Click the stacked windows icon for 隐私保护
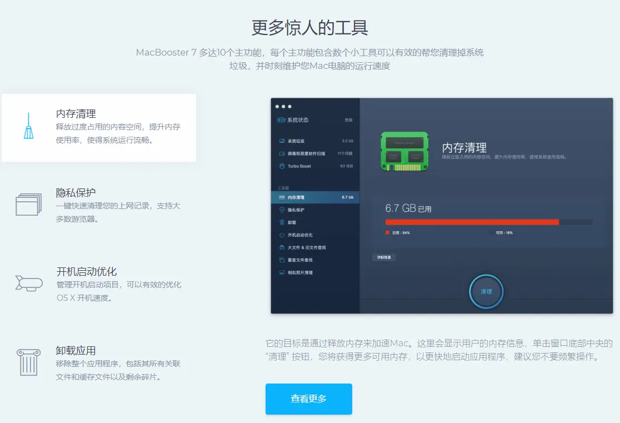 coord(28,204)
